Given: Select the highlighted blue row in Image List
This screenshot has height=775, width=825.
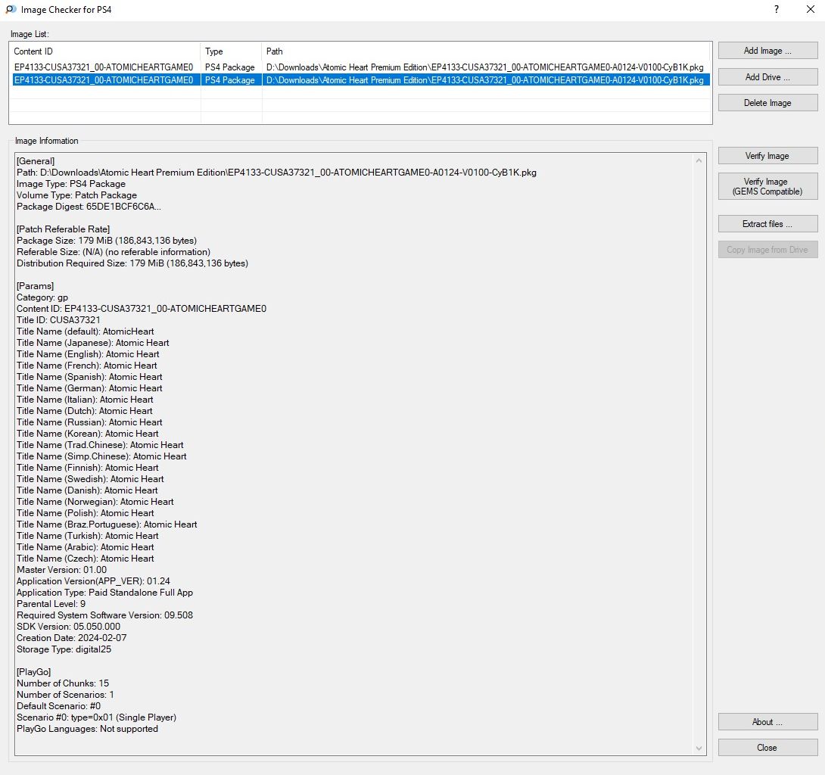Looking at the screenshot, I should point(361,80).
